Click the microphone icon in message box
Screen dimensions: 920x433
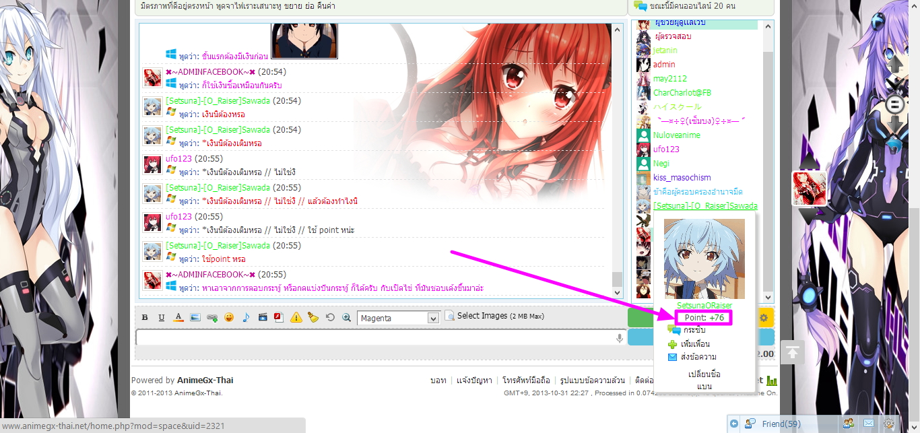620,338
